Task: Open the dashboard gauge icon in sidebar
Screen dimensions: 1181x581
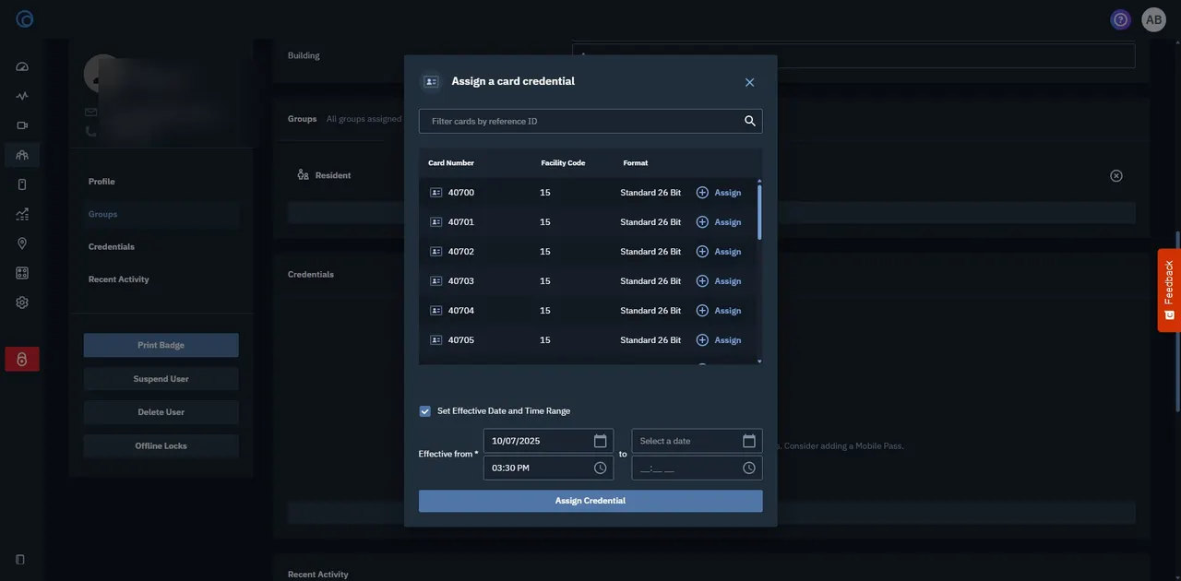Action: [22, 66]
